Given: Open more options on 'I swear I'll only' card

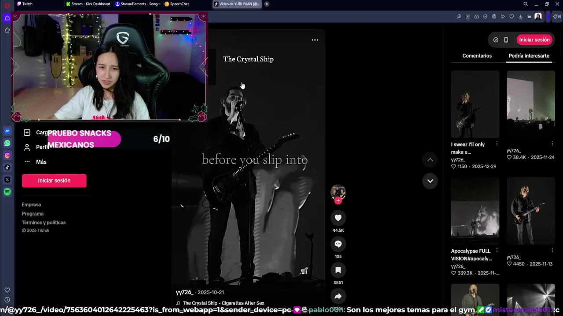Looking at the screenshot, I should pos(497,144).
